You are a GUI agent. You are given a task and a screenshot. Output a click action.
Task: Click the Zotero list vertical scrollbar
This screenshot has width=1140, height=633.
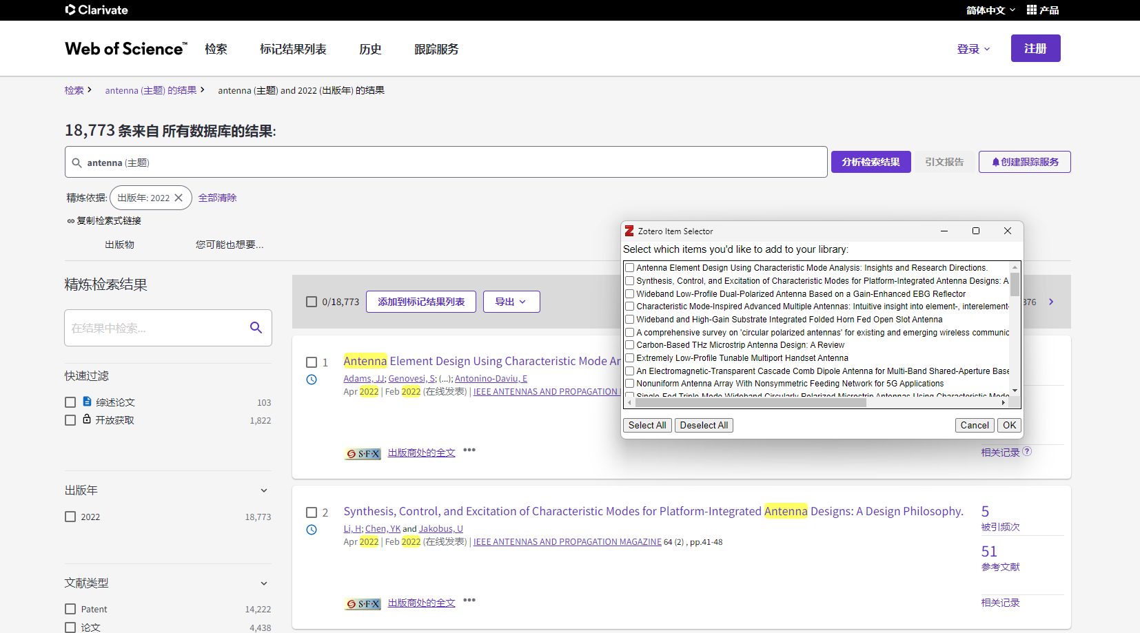pos(1015,284)
